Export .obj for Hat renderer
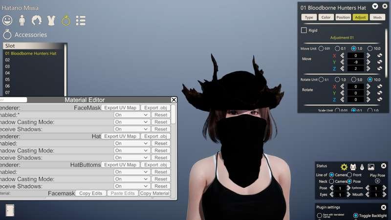Viewport: 391px width, 220px height. click(155, 136)
